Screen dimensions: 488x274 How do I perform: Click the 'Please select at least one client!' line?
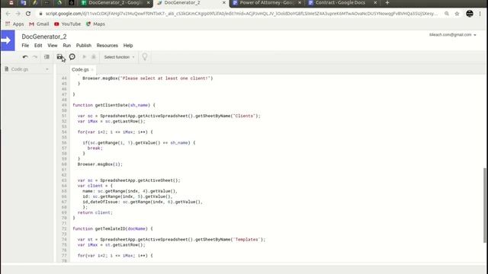[x=147, y=78]
